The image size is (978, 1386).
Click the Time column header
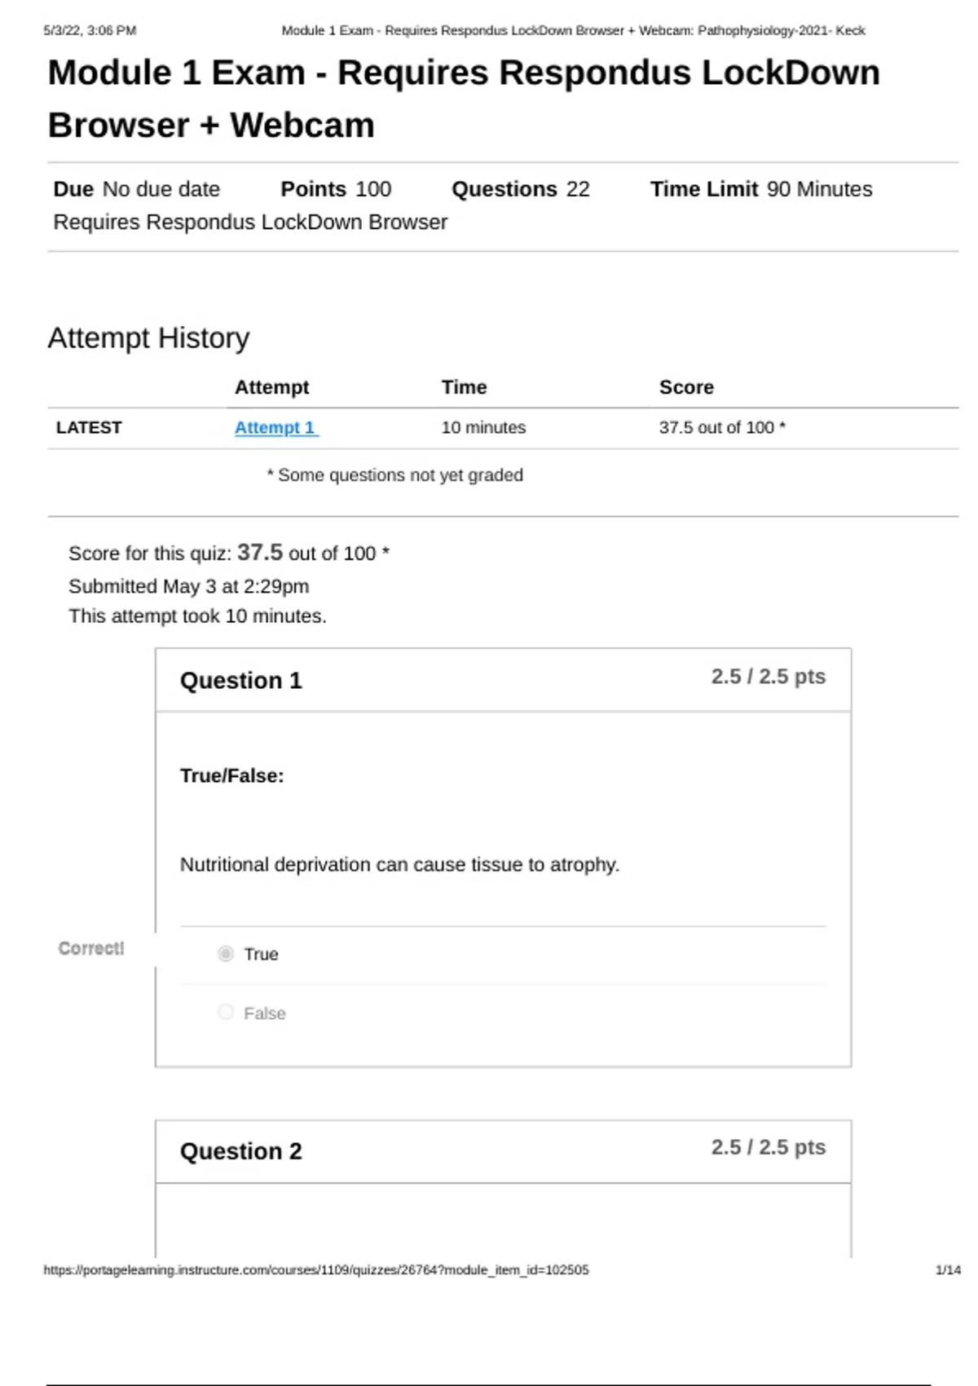coord(464,387)
